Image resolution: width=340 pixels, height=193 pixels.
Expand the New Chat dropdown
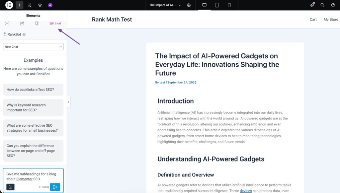pos(33,47)
